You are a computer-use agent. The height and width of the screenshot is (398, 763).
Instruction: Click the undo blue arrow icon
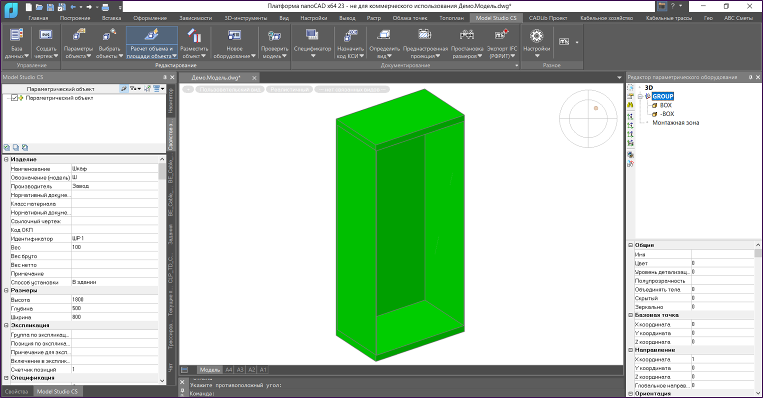pyautogui.click(x=73, y=7)
